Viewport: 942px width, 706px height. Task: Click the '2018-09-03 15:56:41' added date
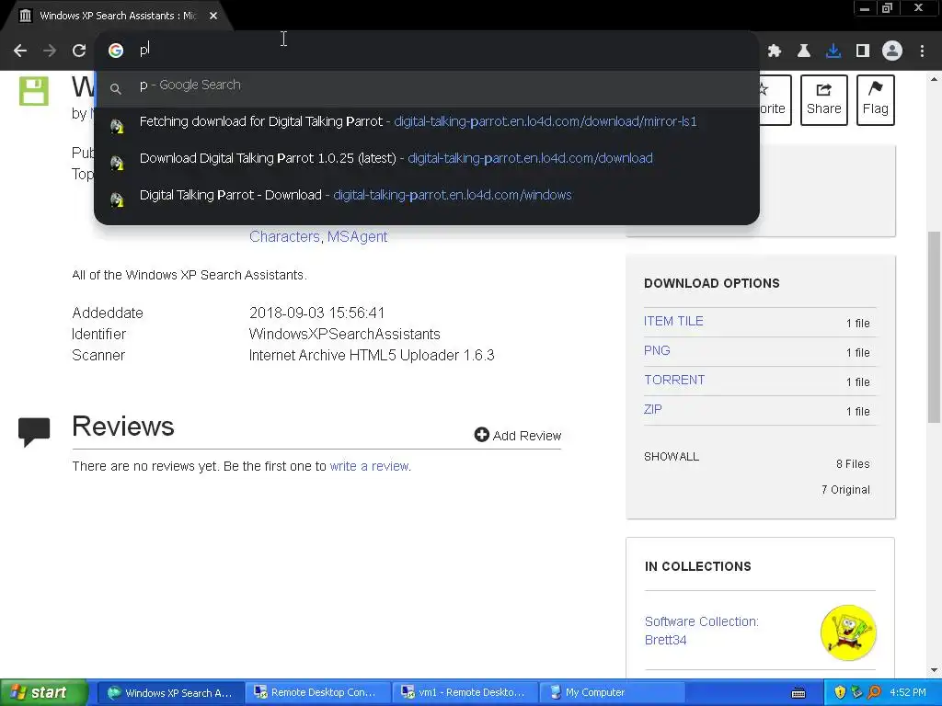(316, 313)
